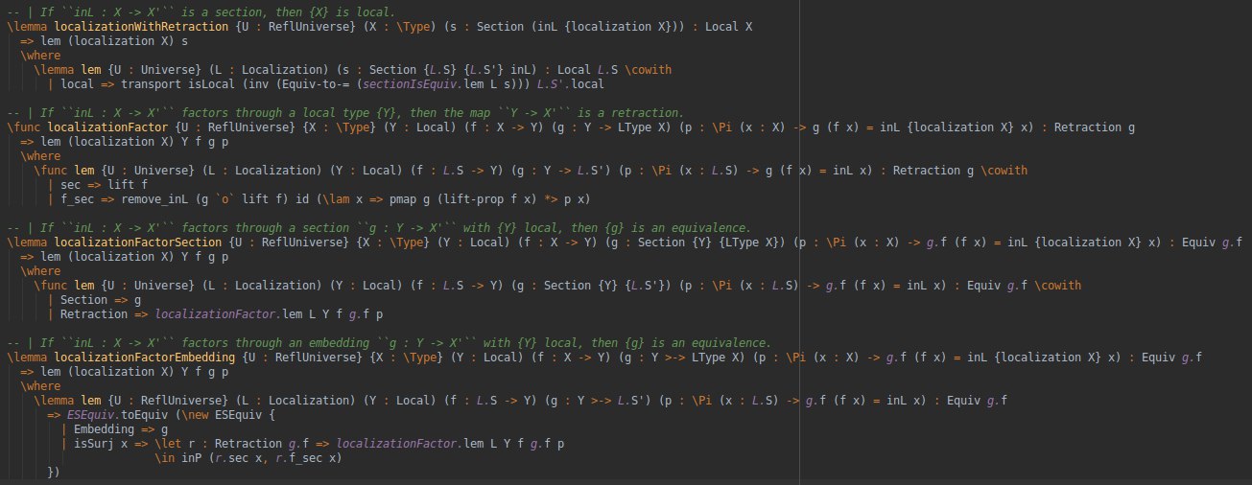The width and height of the screenshot is (1252, 485).
Task: Click 'ESEquiv.toEquiv' call
Action: coord(117,414)
